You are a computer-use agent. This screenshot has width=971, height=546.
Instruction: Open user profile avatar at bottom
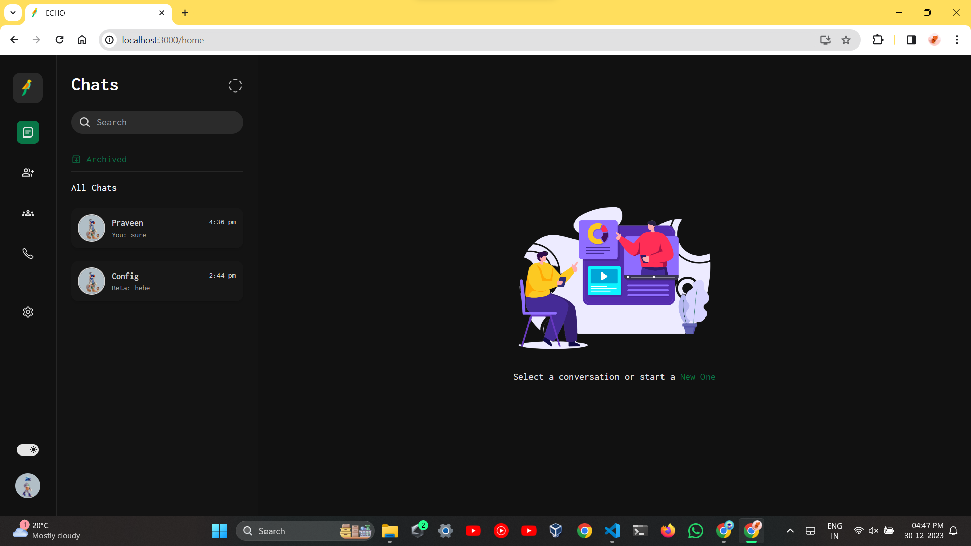point(28,486)
